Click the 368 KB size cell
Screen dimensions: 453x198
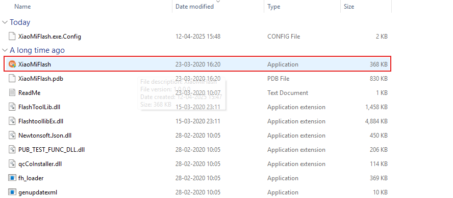379,64
